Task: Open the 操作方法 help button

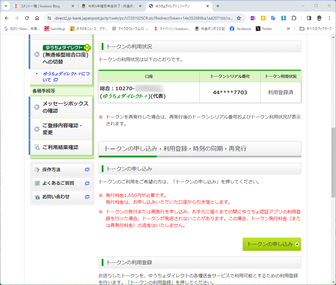Action: point(62,170)
